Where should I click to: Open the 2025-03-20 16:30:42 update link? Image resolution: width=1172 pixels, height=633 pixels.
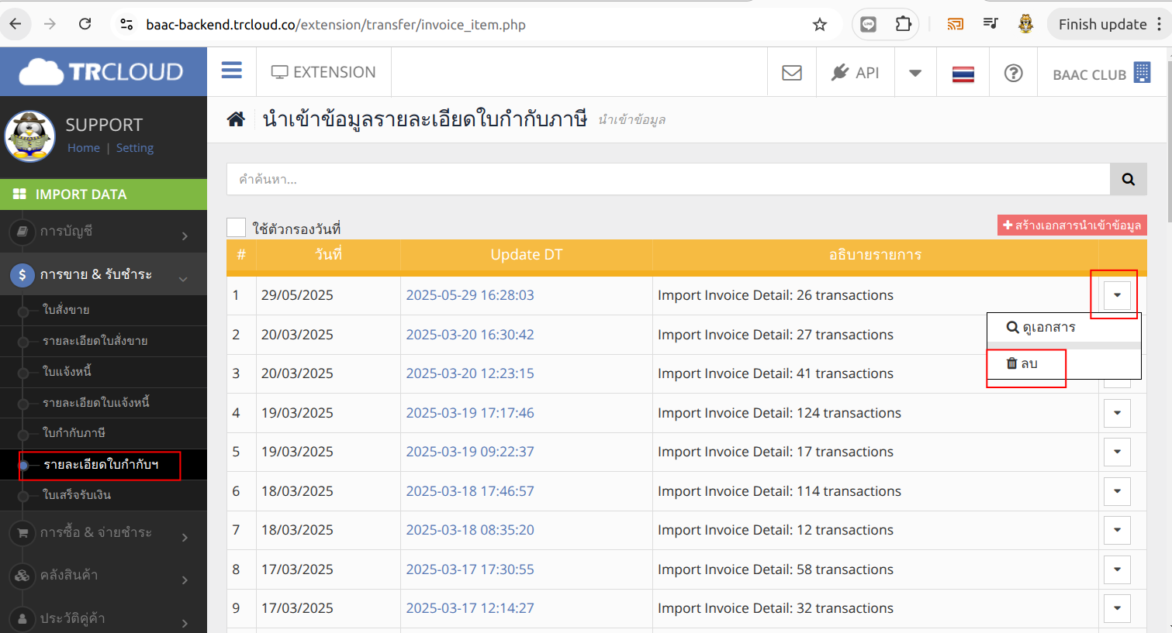click(x=470, y=335)
